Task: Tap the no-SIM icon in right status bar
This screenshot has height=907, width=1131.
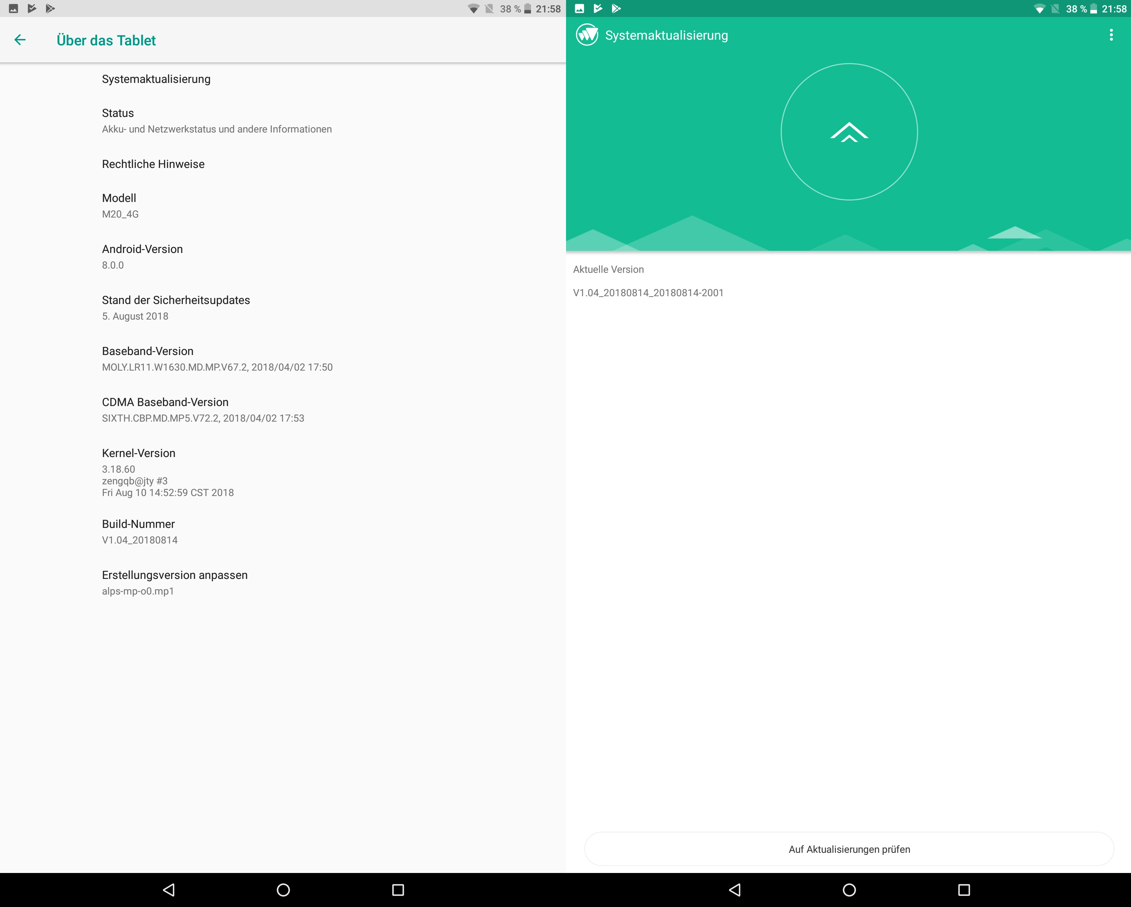Action: point(1055,9)
